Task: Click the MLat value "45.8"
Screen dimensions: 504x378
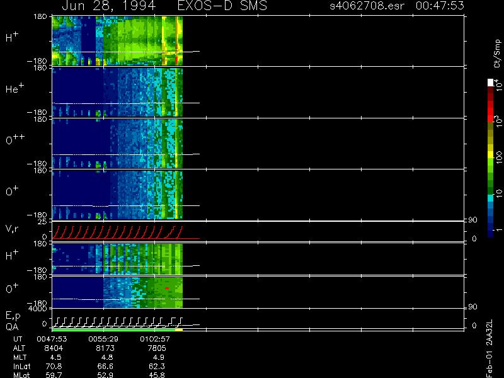Action: click(157, 375)
